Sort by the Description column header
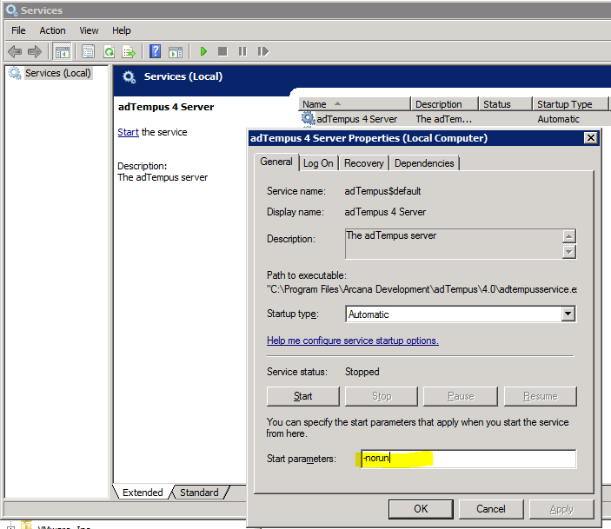The height and width of the screenshot is (529, 611). pyautogui.click(x=444, y=104)
